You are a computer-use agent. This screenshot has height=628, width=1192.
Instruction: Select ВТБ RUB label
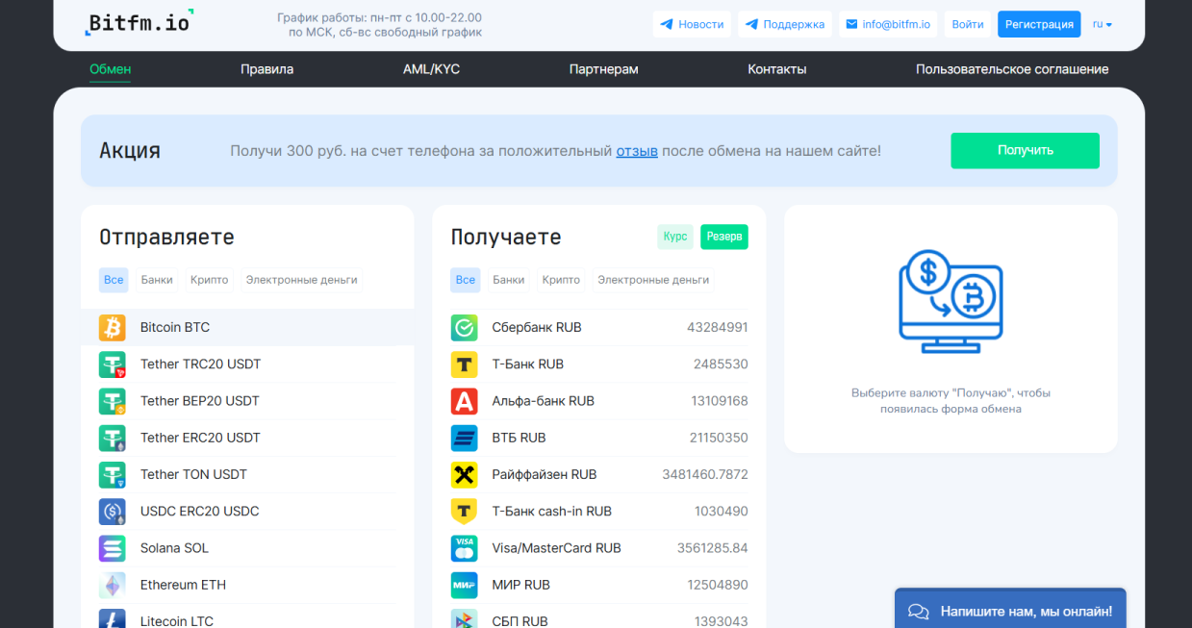click(520, 438)
